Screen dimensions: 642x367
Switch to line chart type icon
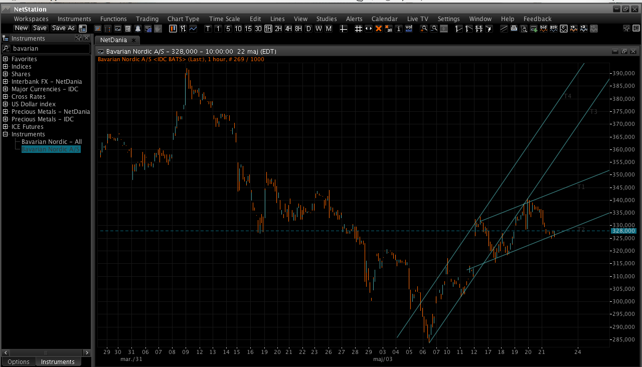tap(193, 29)
